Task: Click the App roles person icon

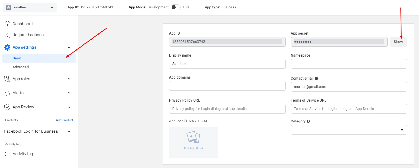Action: 7,79
